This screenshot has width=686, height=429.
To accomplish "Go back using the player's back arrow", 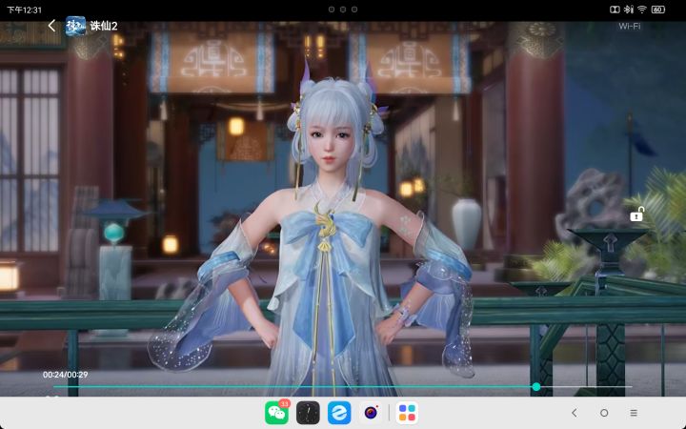I will tap(51, 26).
